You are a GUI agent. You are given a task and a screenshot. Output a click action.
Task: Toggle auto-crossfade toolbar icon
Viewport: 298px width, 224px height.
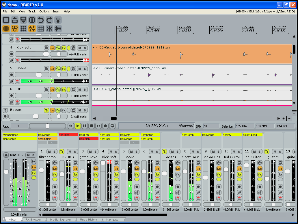(x=6, y=29)
